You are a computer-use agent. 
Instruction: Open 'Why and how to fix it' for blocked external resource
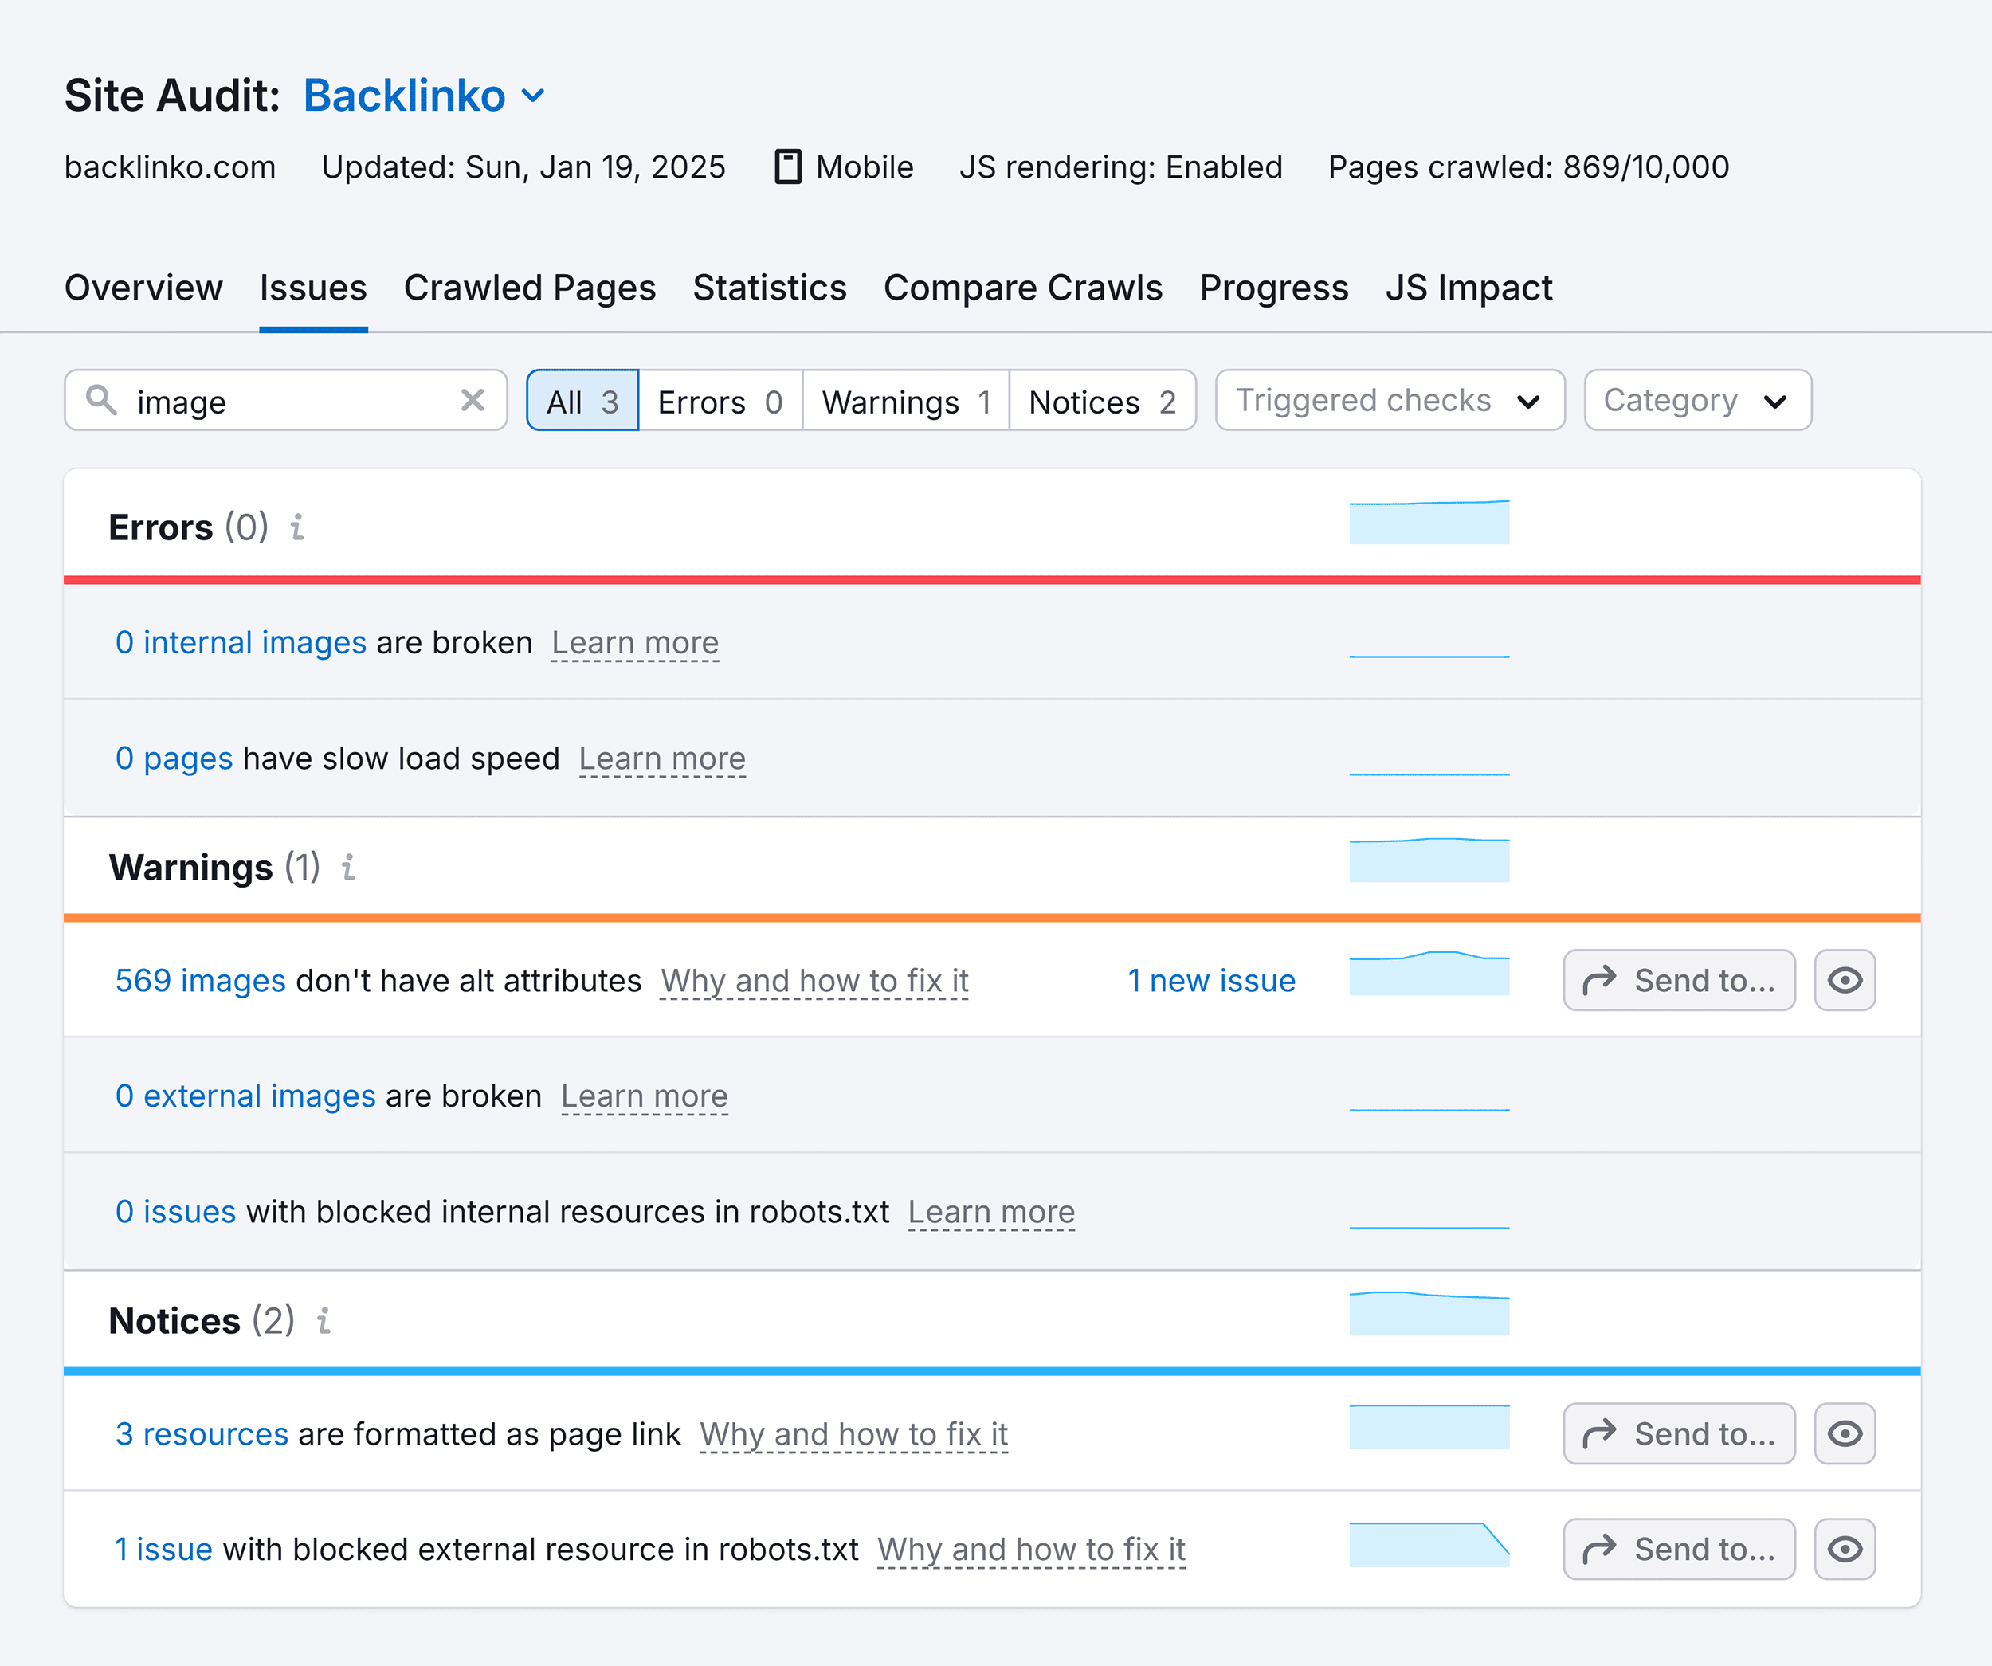pyautogui.click(x=1031, y=1550)
